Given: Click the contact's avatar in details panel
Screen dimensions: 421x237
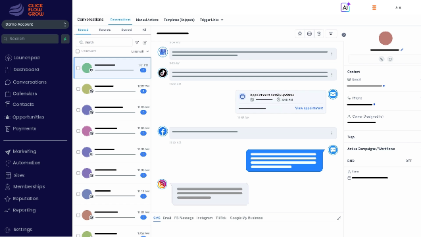Looking at the screenshot, I should pyautogui.click(x=385, y=38).
